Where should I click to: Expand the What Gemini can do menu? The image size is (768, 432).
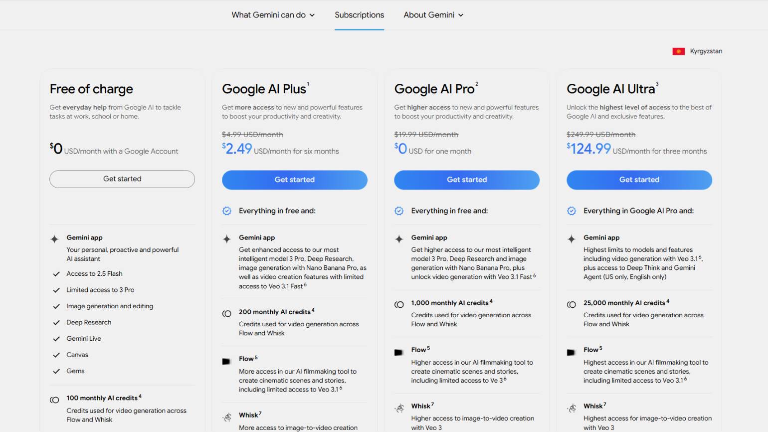click(x=273, y=15)
